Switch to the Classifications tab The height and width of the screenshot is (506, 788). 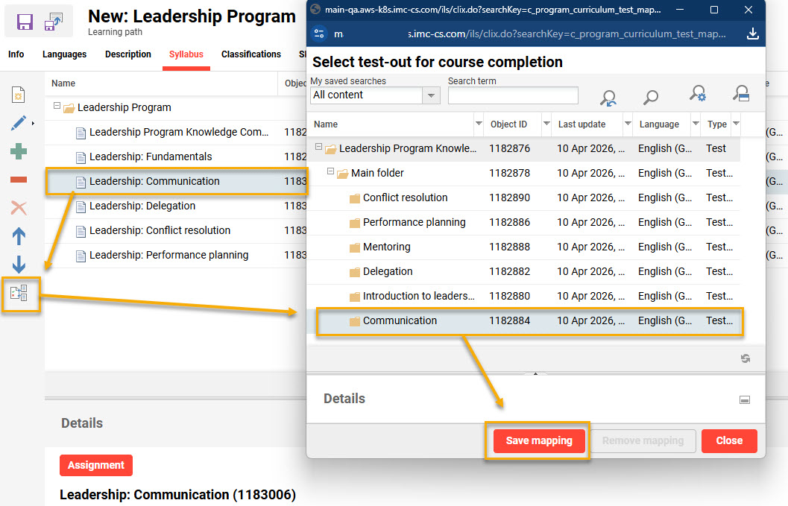250,54
